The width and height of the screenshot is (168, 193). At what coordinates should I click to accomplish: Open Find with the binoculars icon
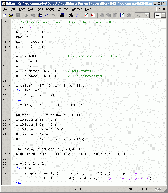tap(71, 15)
